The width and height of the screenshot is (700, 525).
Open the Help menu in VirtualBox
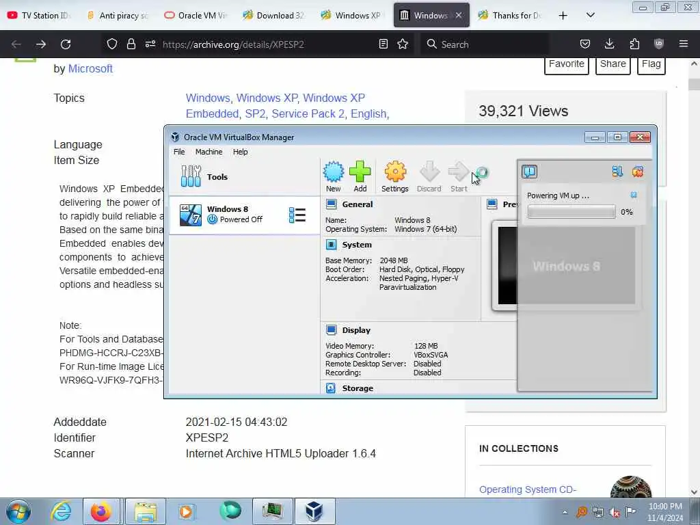click(x=240, y=152)
